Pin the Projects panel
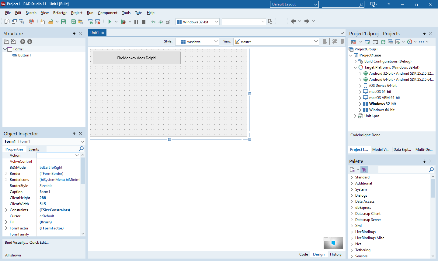 pos(424,33)
